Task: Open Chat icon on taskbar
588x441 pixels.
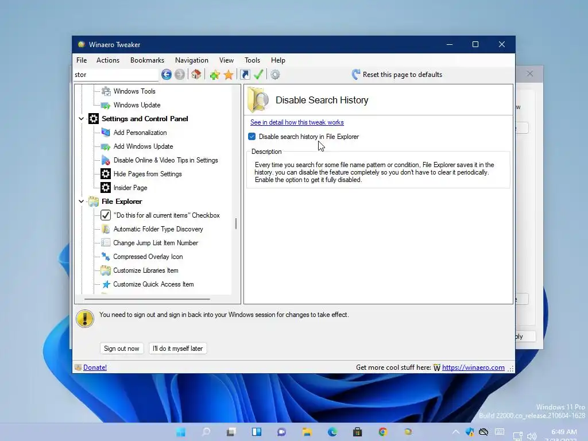Action: tap(281, 432)
